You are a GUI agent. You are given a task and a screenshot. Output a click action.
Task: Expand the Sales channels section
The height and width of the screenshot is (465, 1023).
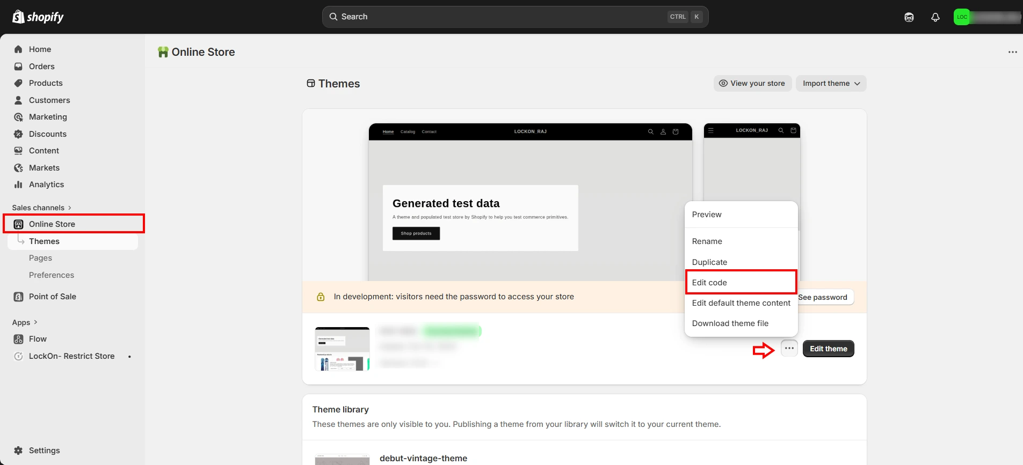[x=42, y=208]
